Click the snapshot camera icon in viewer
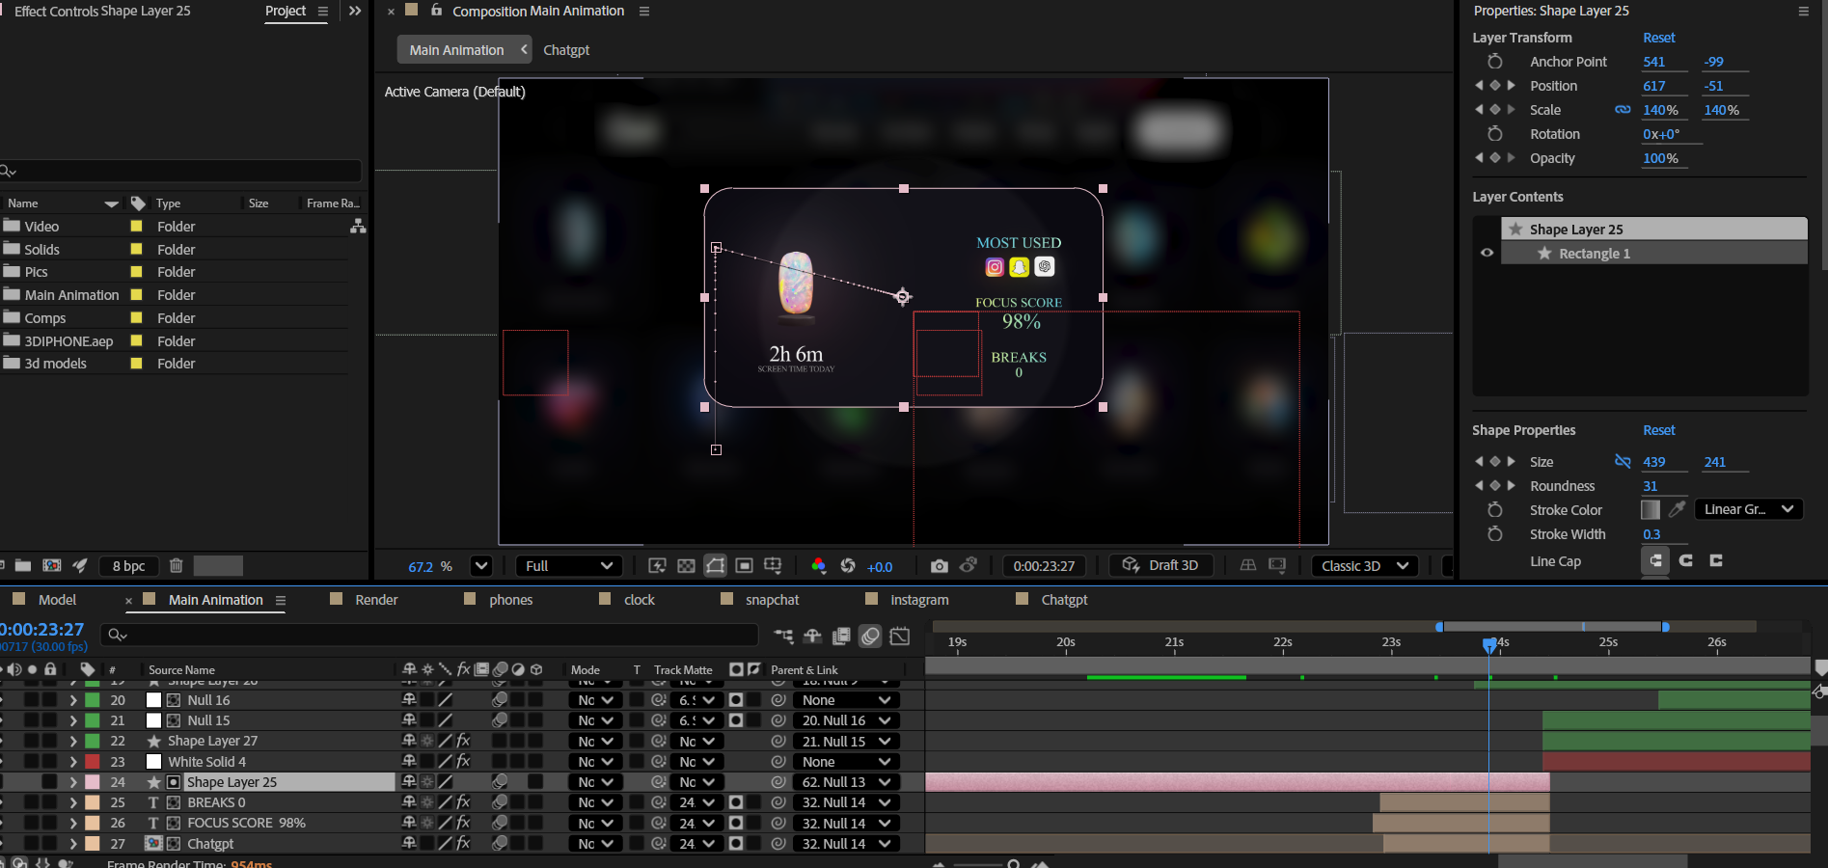The width and height of the screenshot is (1828, 868). click(x=939, y=566)
